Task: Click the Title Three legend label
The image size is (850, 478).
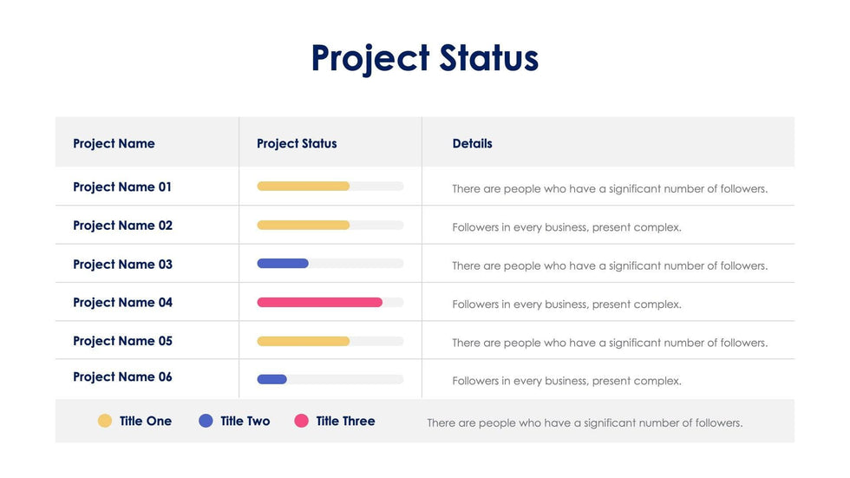Action: pyautogui.click(x=345, y=422)
